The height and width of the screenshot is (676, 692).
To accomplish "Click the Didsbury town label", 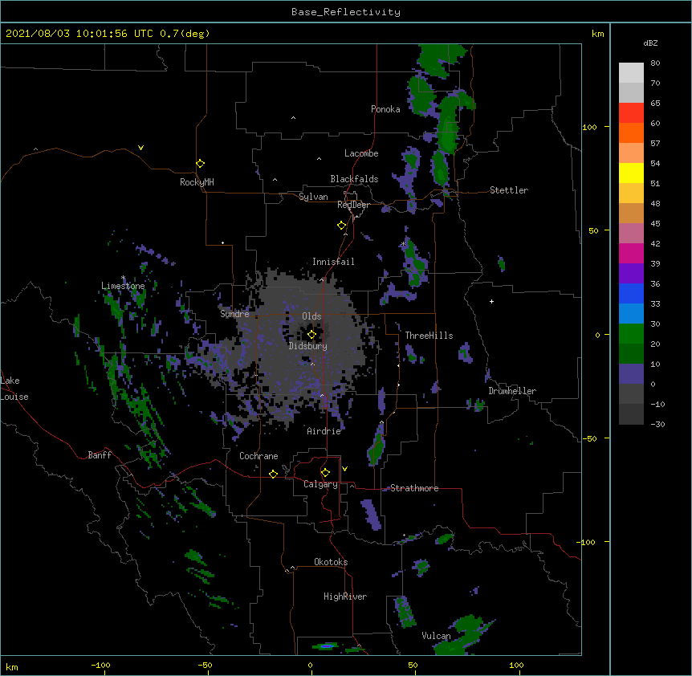I will point(308,346).
